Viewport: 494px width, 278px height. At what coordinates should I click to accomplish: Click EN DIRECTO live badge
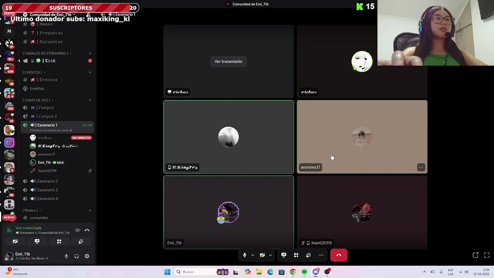point(81,138)
